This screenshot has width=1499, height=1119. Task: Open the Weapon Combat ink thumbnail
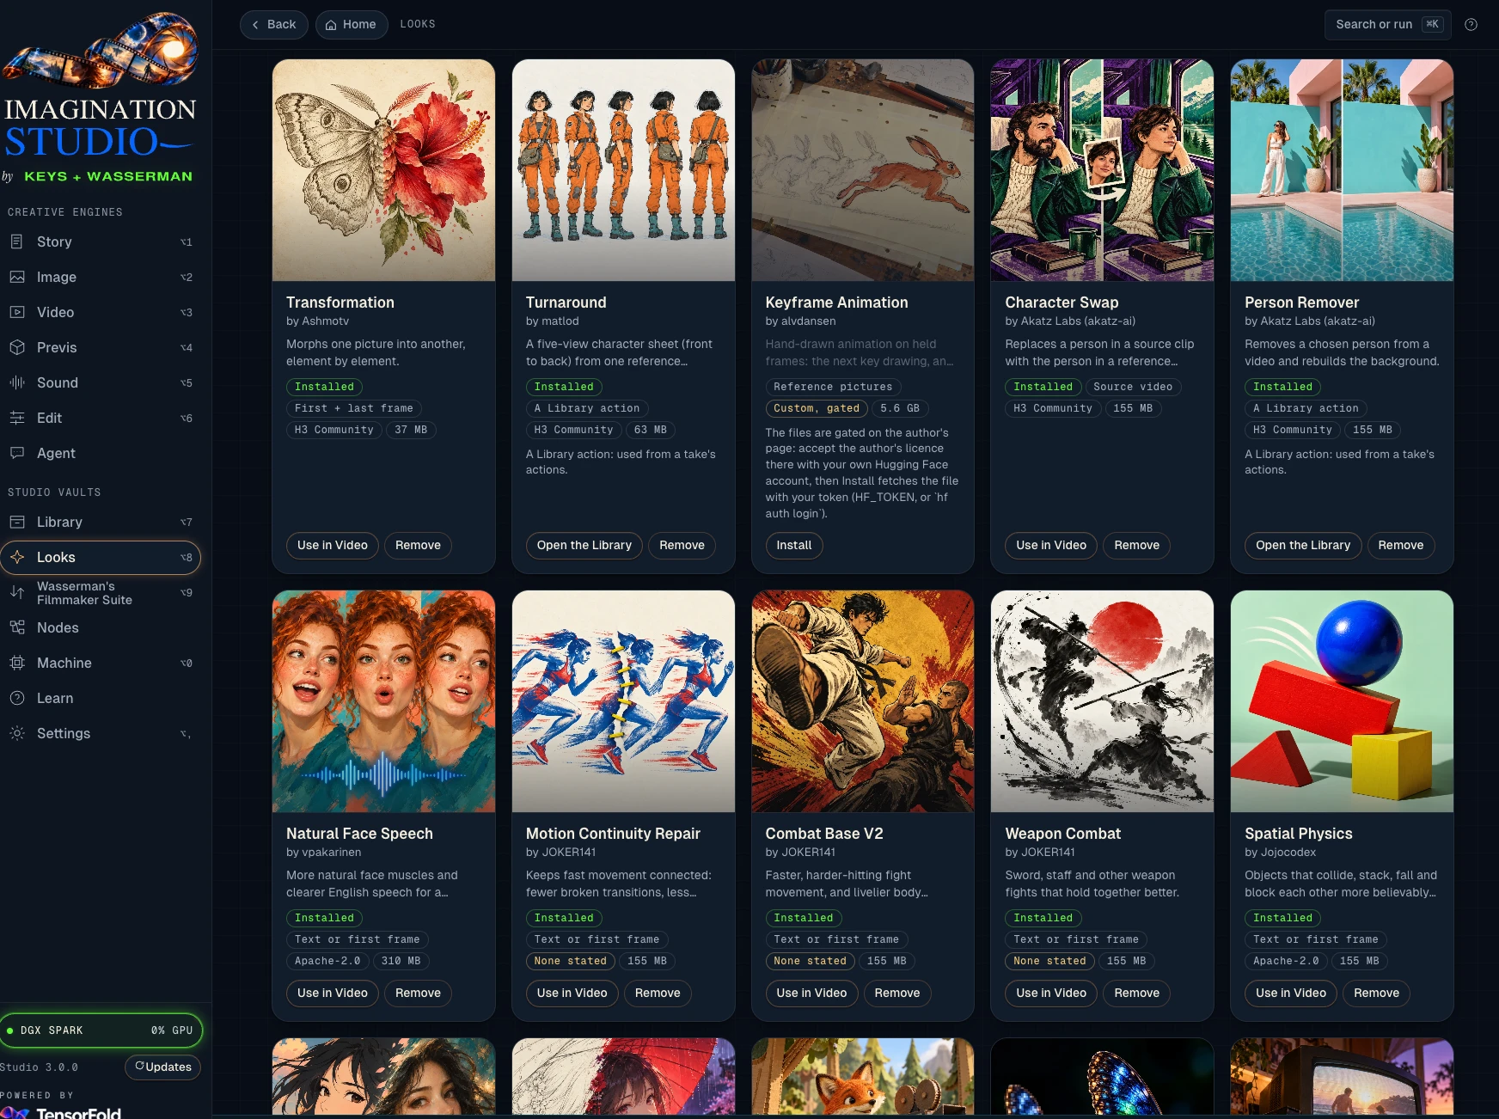(1102, 701)
